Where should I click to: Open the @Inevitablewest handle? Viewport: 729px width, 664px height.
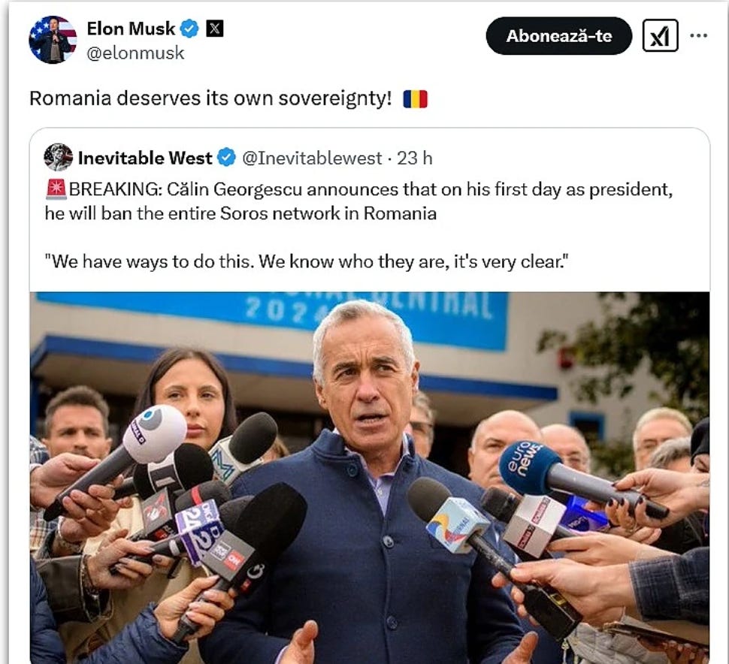pyautogui.click(x=312, y=158)
